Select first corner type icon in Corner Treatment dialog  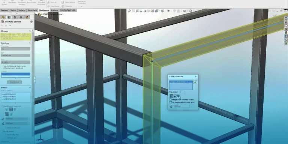click(171, 96)
